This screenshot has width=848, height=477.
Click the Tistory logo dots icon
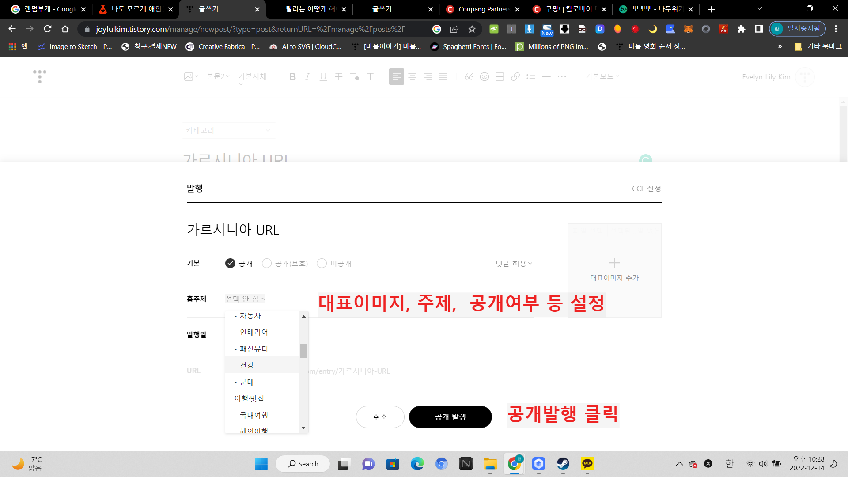(x=40, y=76)
